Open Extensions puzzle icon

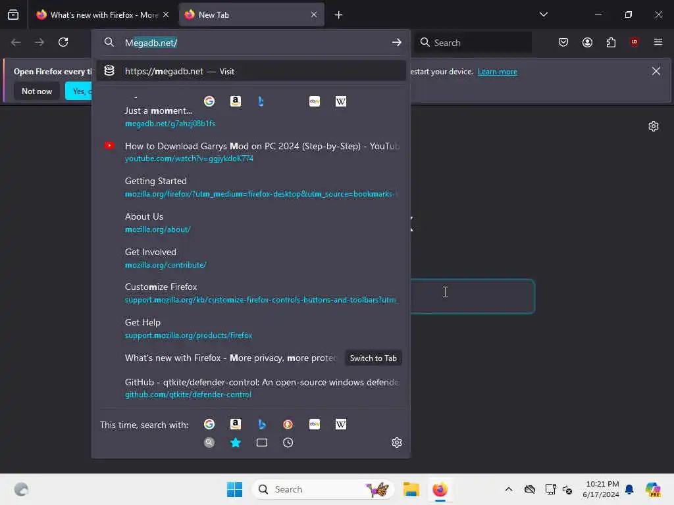coord(611,42)
